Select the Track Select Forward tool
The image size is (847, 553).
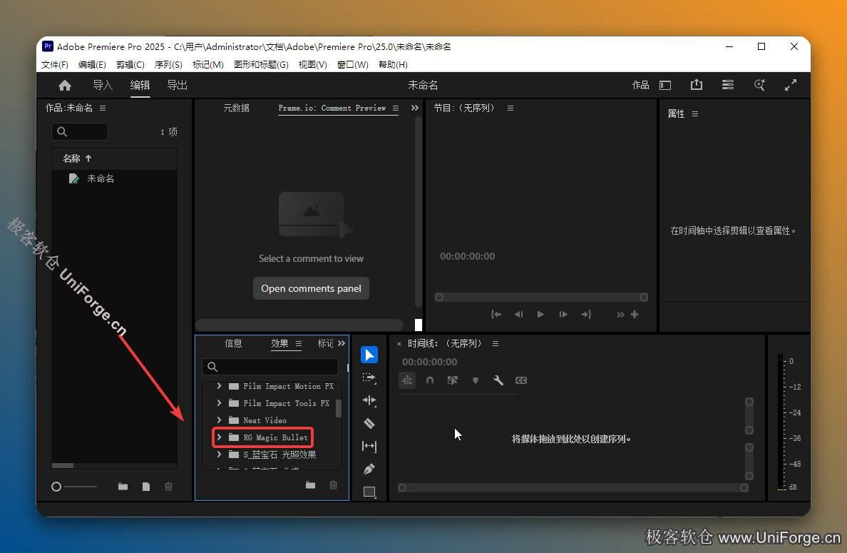pyautogui.click(x=369, y=378)
